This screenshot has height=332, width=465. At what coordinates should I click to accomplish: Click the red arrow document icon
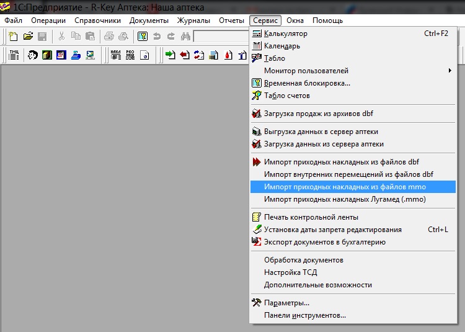(x=185, y=55)
